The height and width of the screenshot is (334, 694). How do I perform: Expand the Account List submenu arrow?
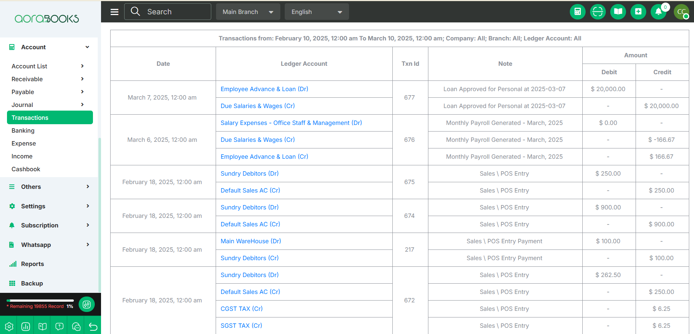point(82,66)
